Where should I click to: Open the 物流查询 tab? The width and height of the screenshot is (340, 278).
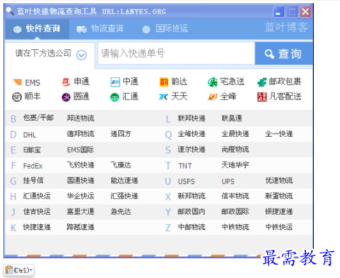(100, 29)
